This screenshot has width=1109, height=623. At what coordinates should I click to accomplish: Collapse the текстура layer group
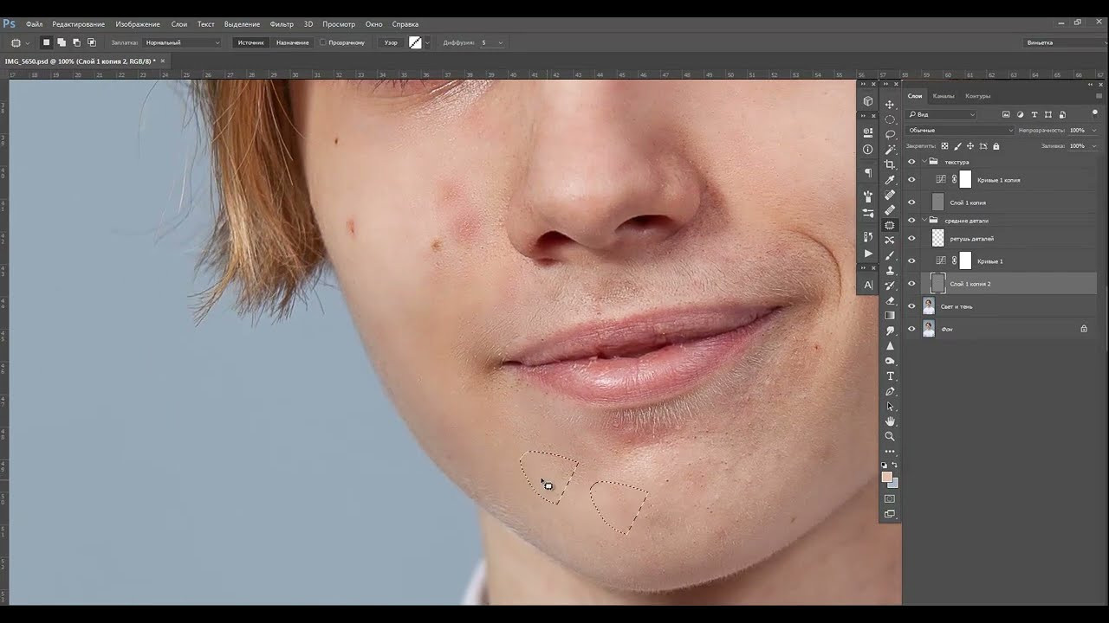[924, 162]
